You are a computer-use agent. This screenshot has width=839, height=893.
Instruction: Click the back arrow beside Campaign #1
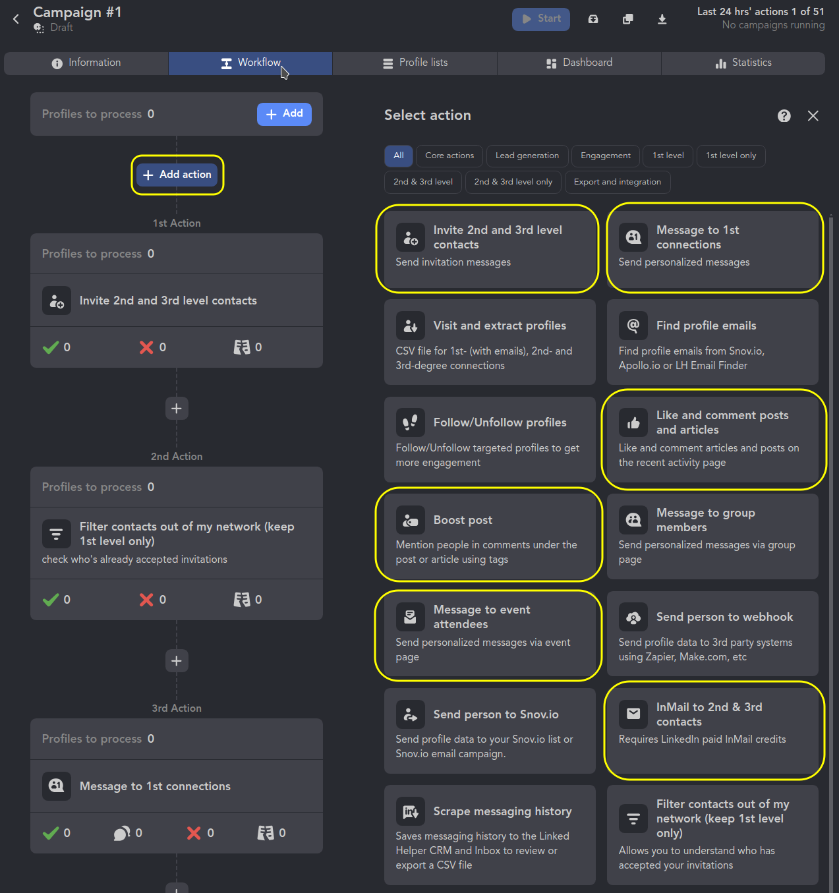pyautogui.click(x=16, y=19)
